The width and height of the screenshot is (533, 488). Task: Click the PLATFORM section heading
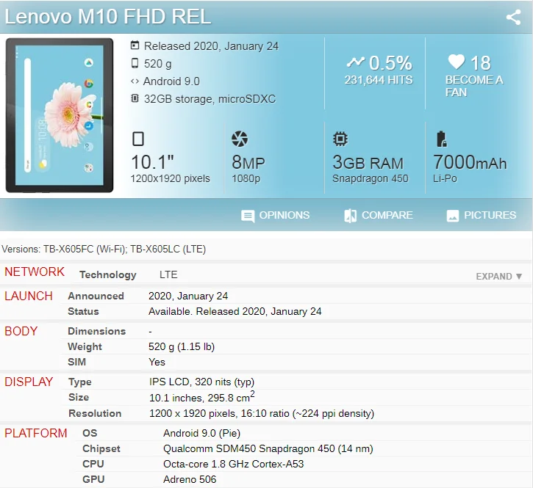36,433
